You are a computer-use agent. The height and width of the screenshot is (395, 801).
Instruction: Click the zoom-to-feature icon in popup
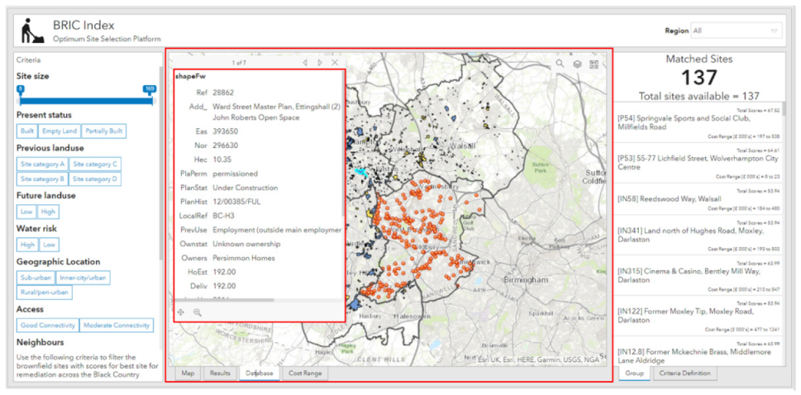198,312
